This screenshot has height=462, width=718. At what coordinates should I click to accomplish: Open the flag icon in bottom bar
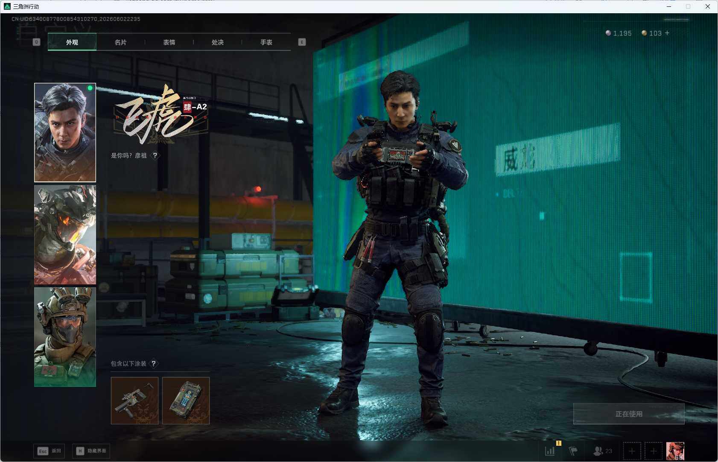coord(573,451)
